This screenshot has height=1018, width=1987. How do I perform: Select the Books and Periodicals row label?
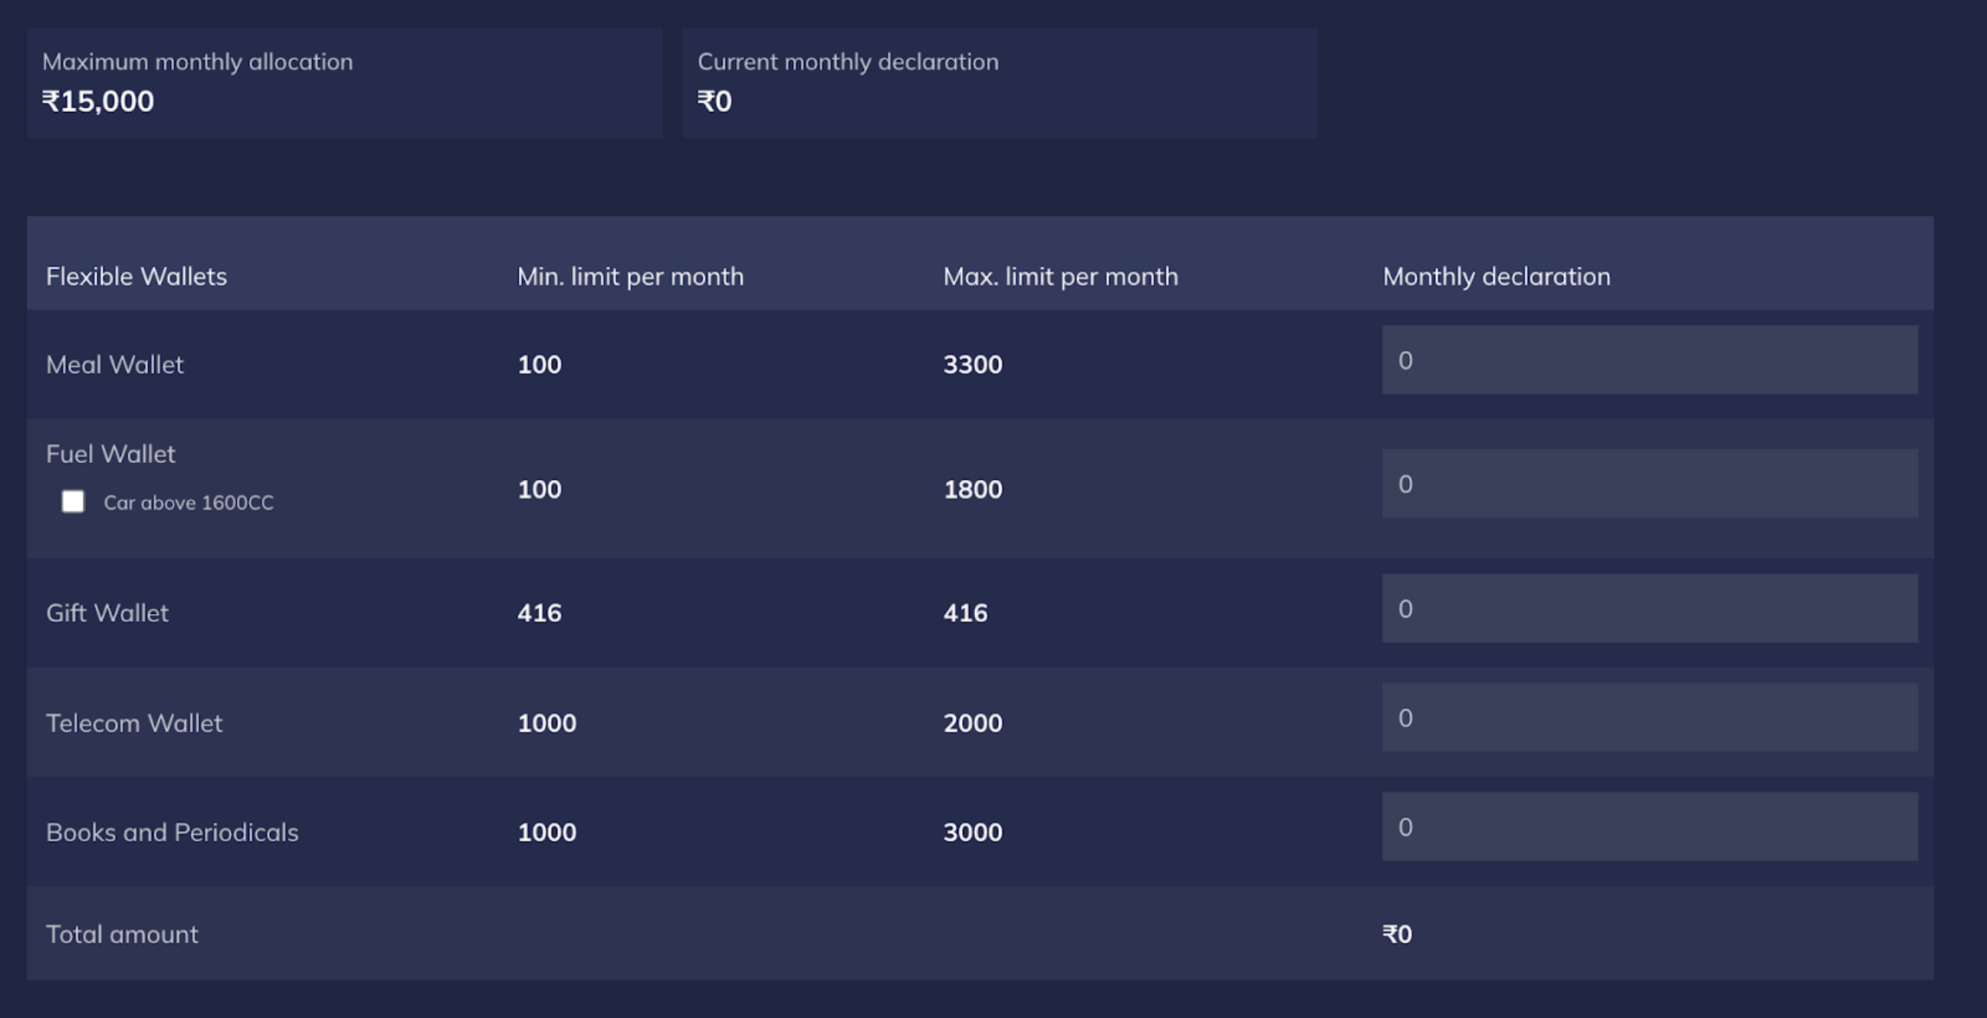172,832
